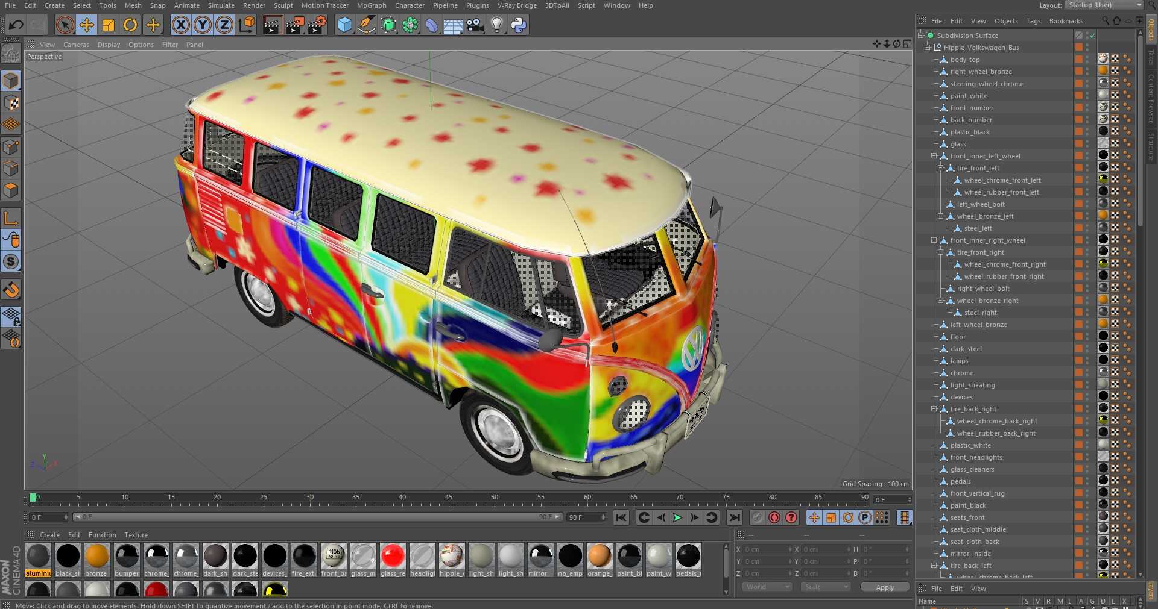1158x609 pixels.
Task: Toggle visibility dots for glass object
Action: click(1087, 144)
